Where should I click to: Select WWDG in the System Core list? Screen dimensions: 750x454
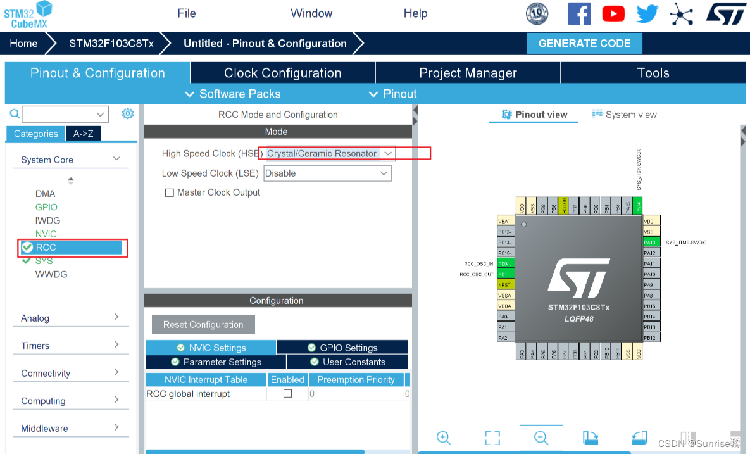(51, 274)
